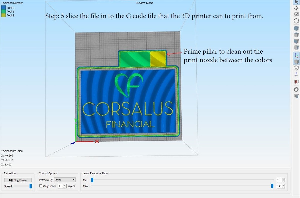Activate the four-arrow Move tool
300x198 pixels.
pyautogui.click(x=296, y=8)
